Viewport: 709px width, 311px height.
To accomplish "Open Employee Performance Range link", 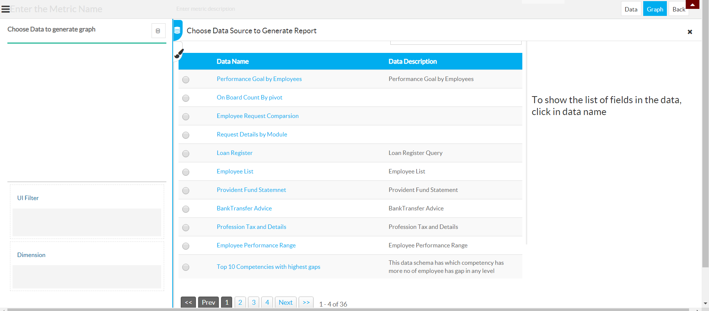I will (256, 245).
